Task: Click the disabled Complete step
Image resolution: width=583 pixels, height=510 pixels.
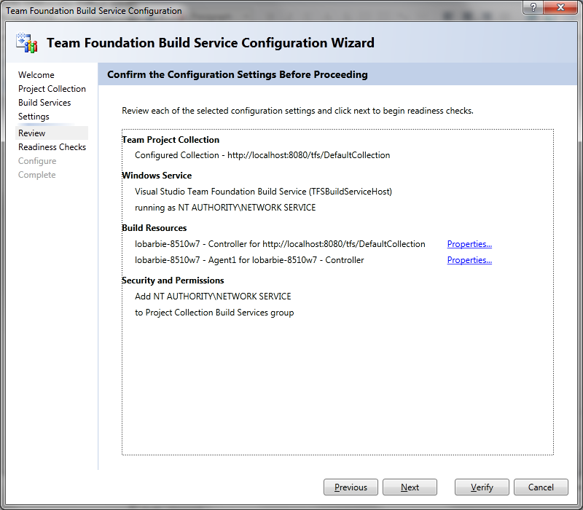Action: point(37,175)
